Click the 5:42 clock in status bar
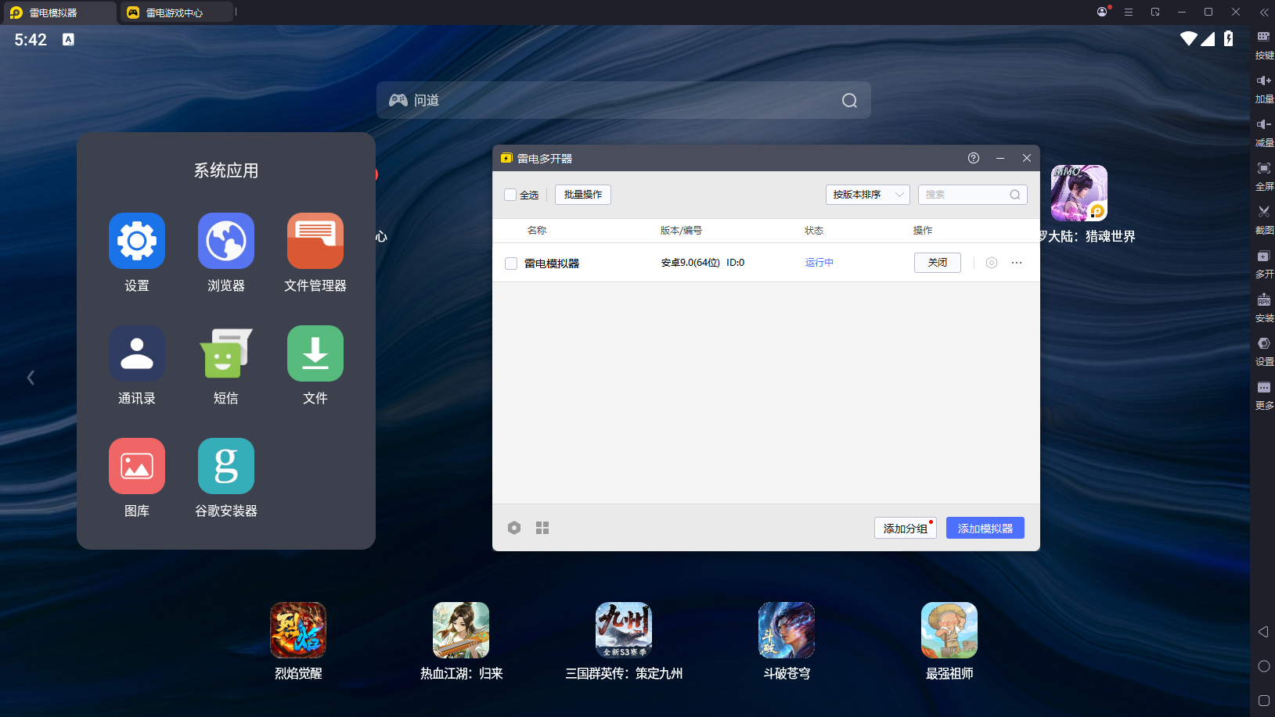The height and width of the screenshot is (717, 1275). coord(31,40)
